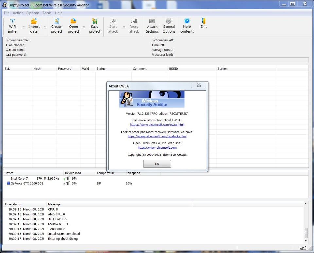The width and height of the screenshot is (314, 253).
Task: Click the Station column header
Action: pyautogui.click(x=247, y=68)
